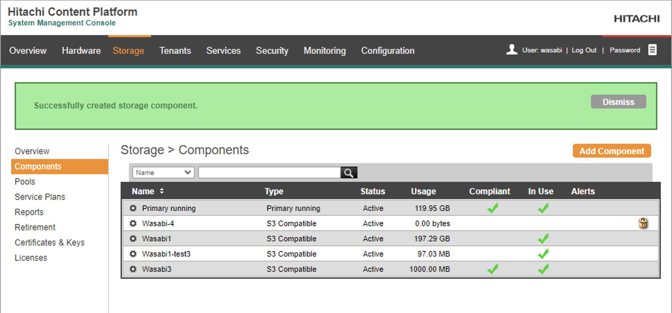Open gear settings for Wasabi1 row
The width and height of the screenshot is (672, 313).
[133, 239]
